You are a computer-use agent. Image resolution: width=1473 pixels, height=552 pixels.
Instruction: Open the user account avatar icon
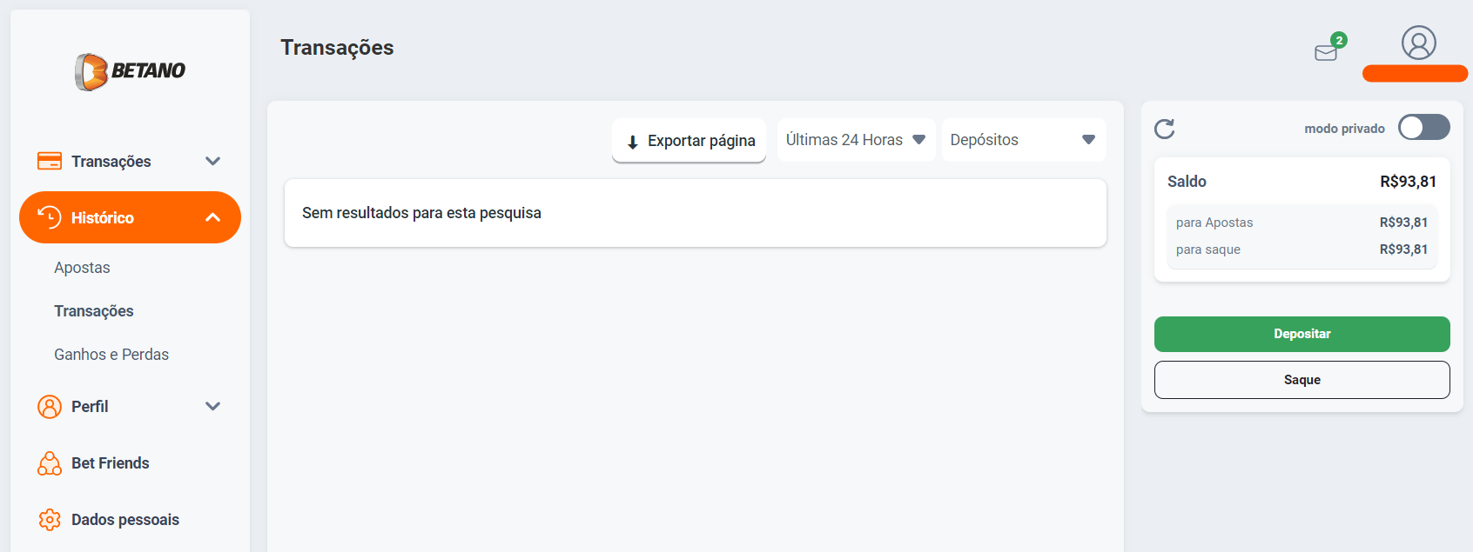tap(1418, 43)
